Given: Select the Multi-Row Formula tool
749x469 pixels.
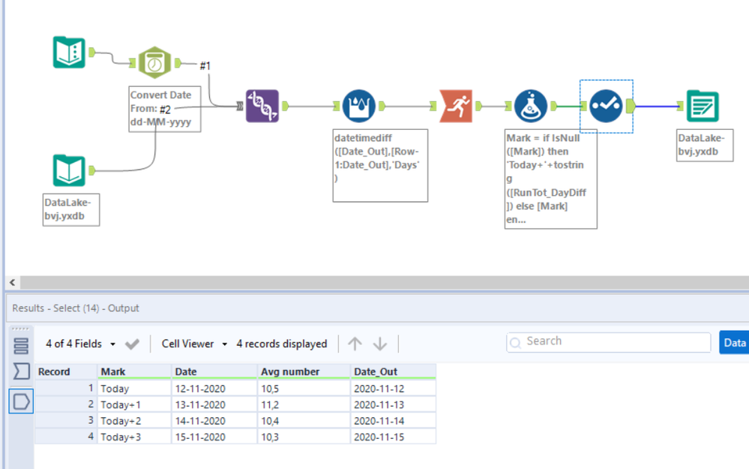Looking at the screenshot, I should click(x=358, y=106).
